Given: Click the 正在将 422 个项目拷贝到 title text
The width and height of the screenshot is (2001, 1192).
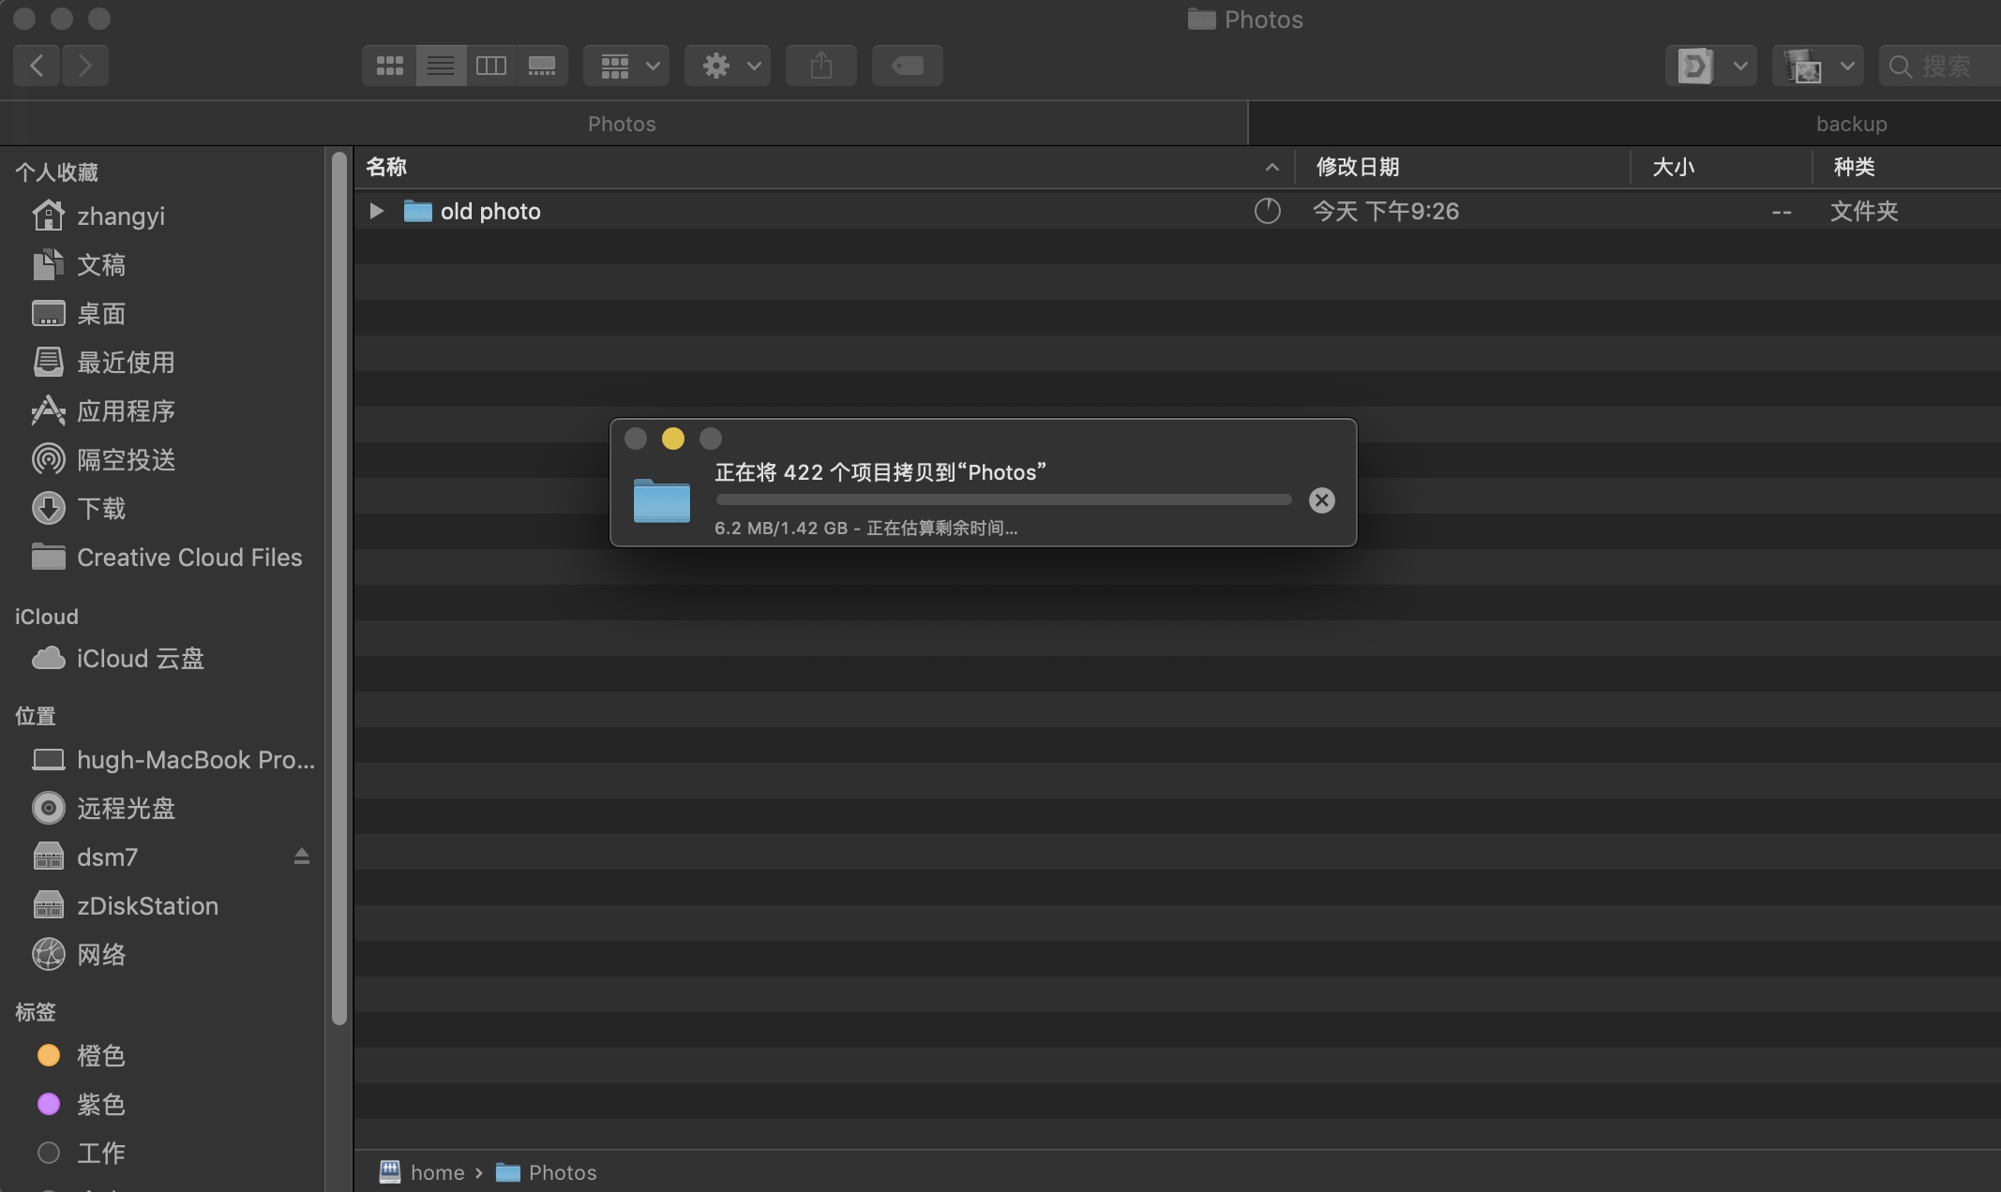Looking at the screenshot, I should pyautogui.click(x=880, y=472).
